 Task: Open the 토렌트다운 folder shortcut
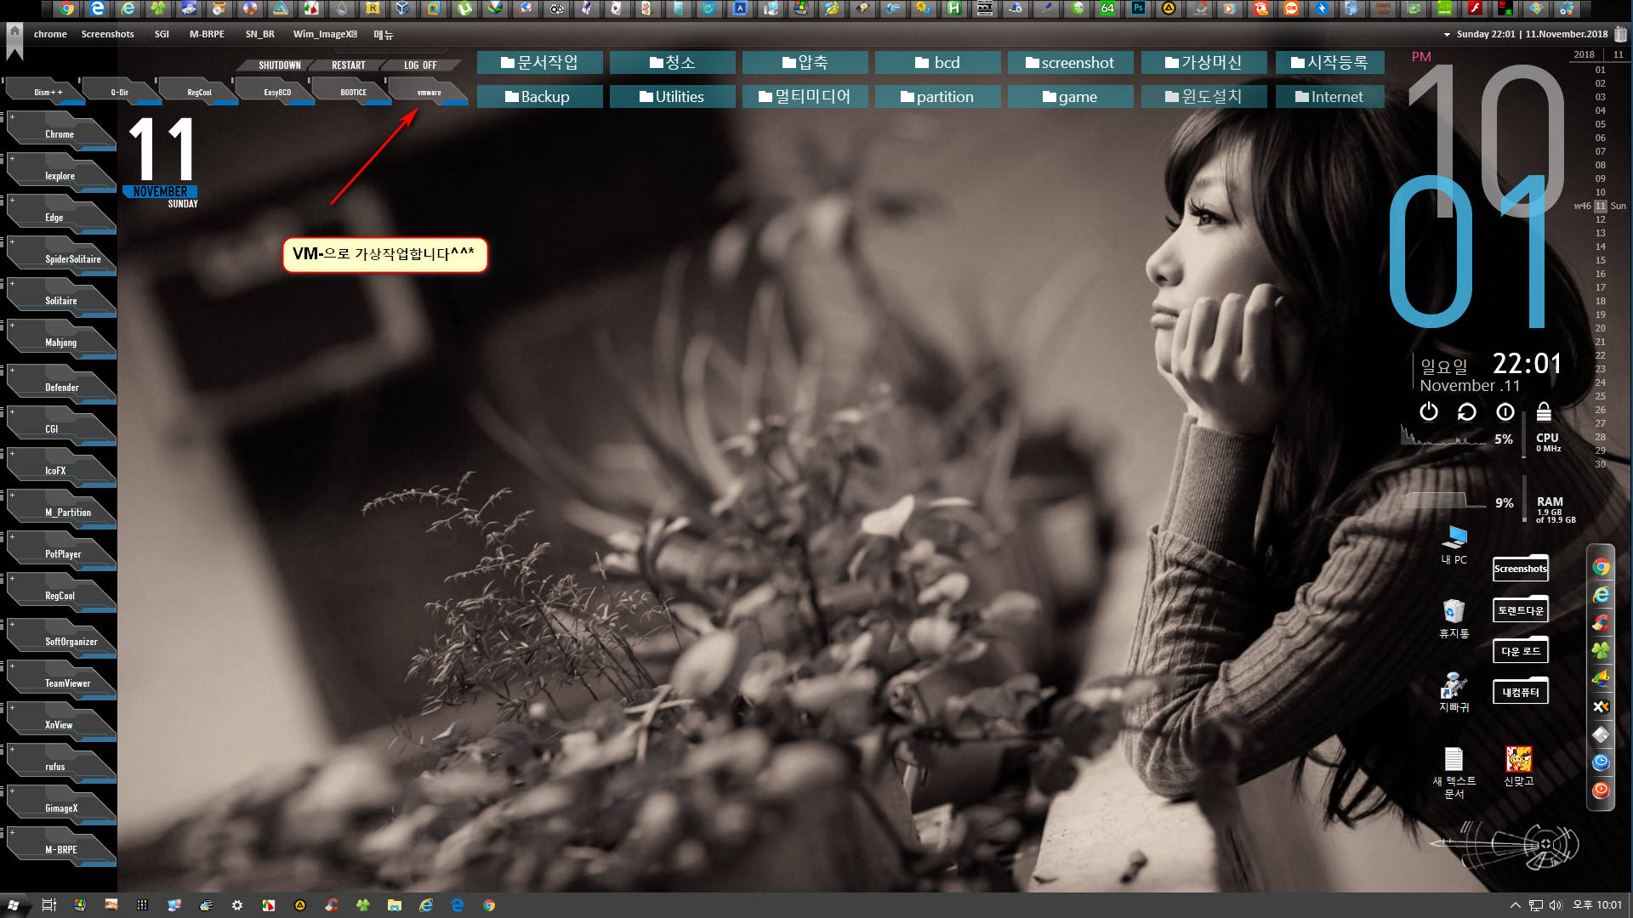tap(1521, 609)
